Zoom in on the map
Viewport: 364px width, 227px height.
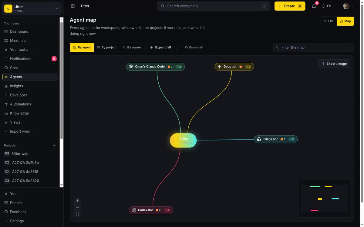coord(77,201)
